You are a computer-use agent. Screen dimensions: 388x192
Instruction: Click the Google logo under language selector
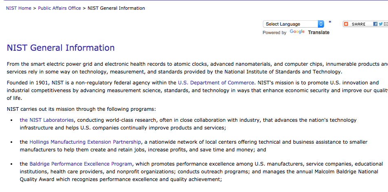[297, 32]
